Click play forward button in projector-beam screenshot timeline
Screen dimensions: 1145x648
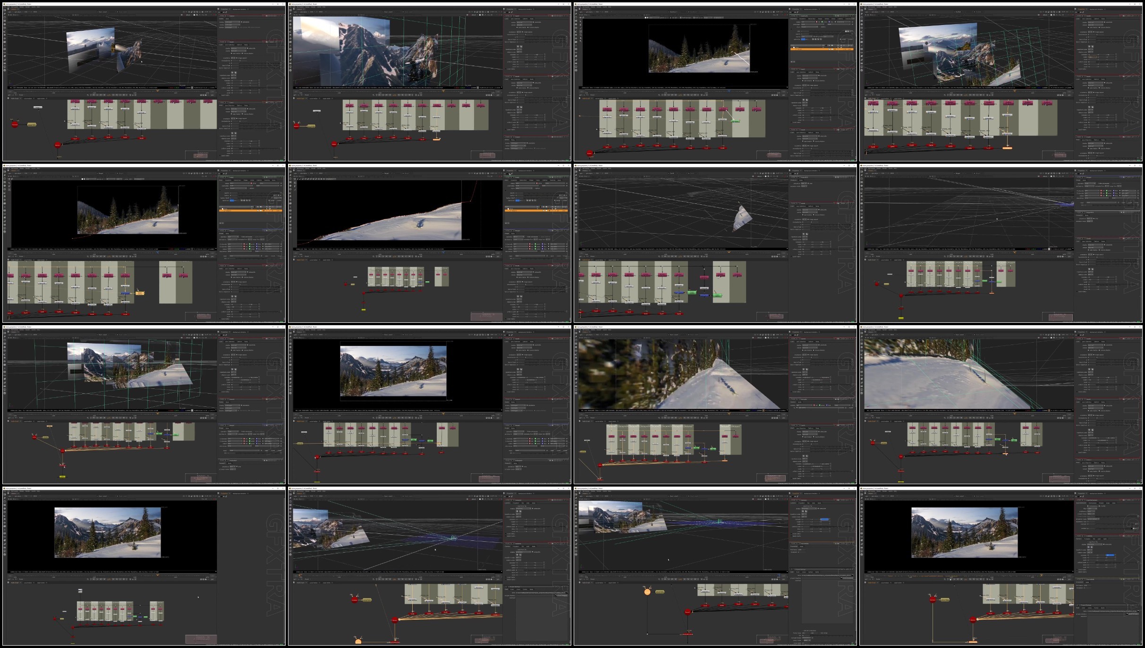click(x=399, y=579)
